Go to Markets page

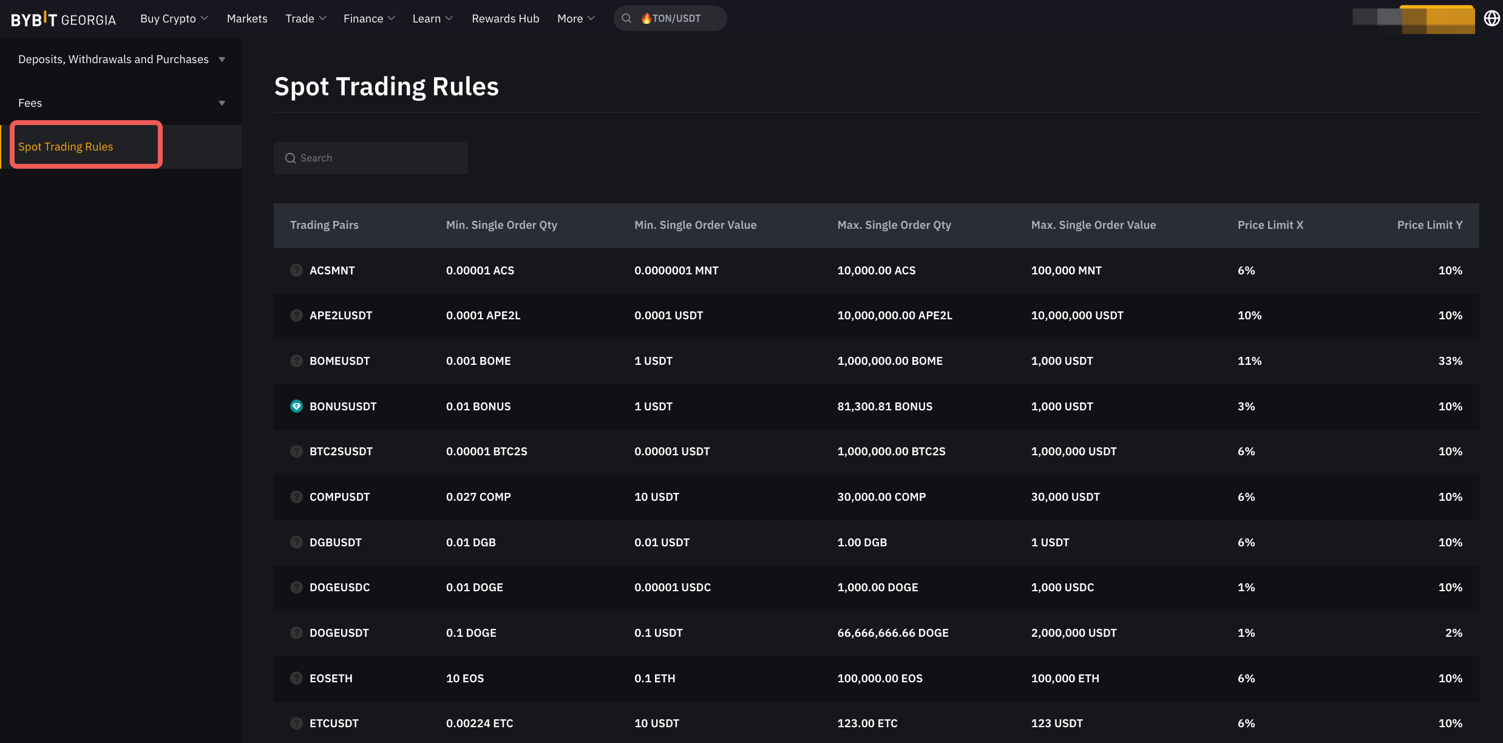[x=246, y=18]
